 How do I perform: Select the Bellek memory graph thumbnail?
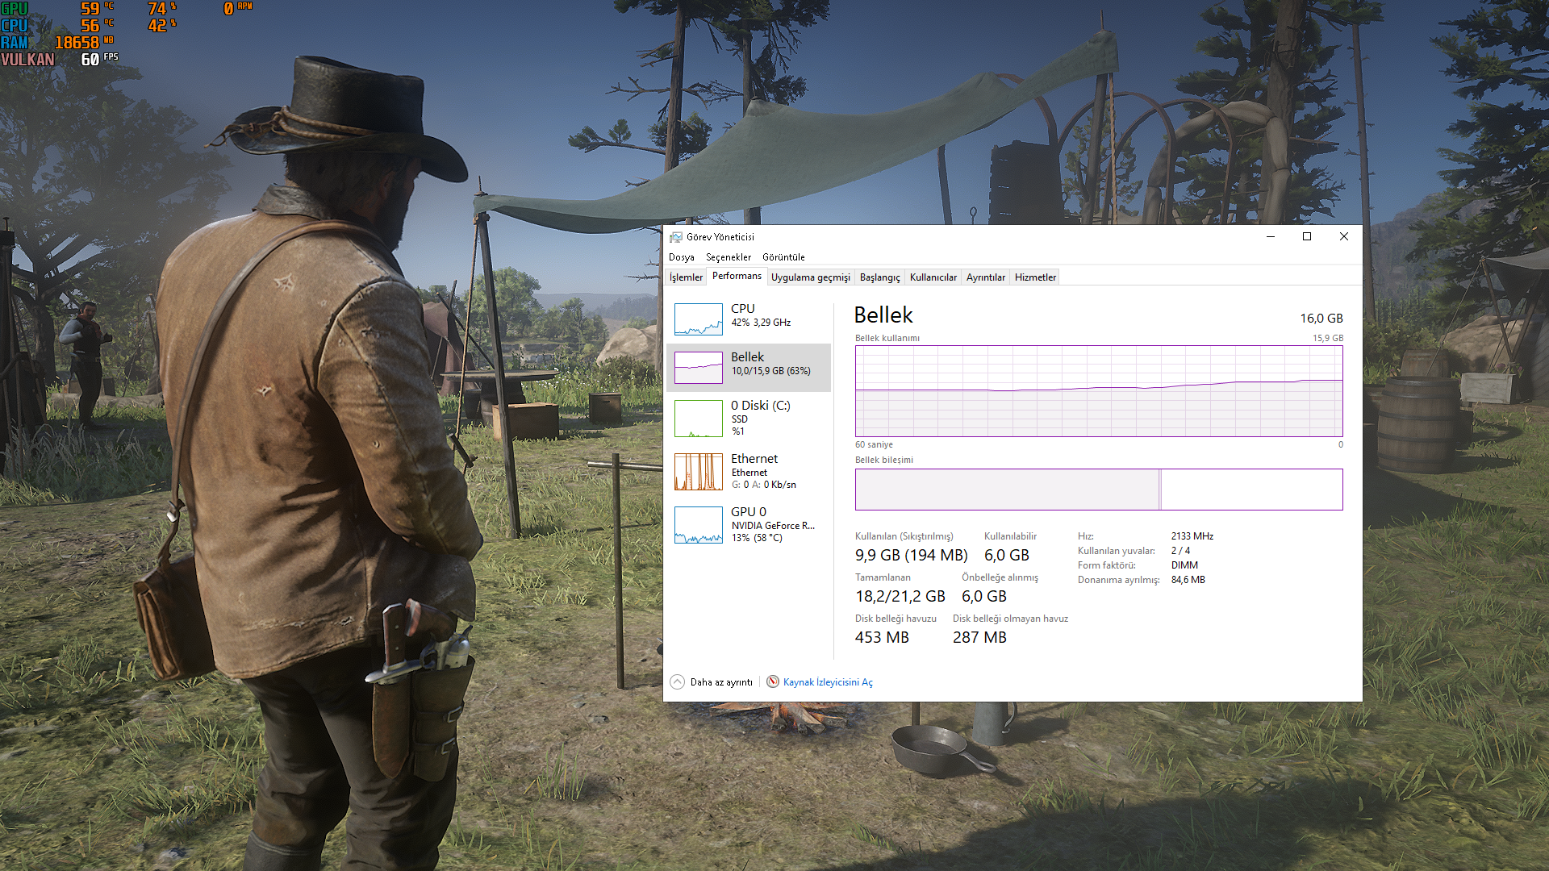[x=698, y=368]
